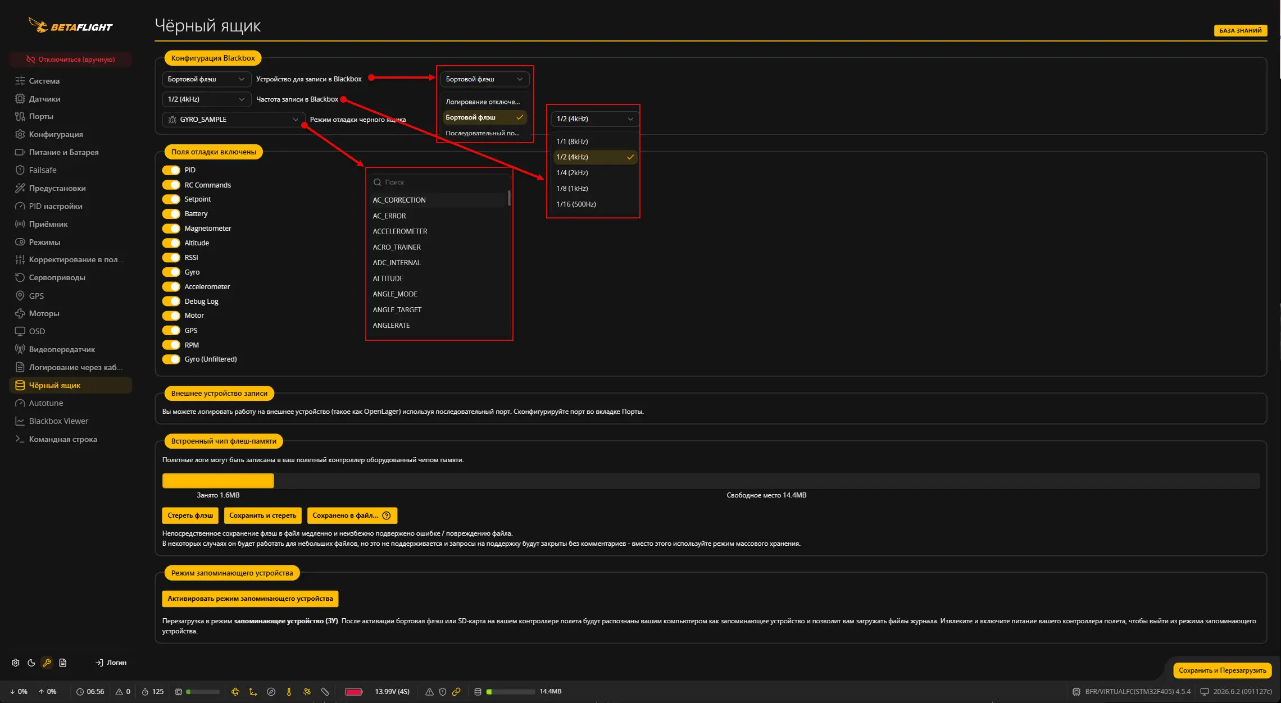Disable the PID debug field toggle

171,170
